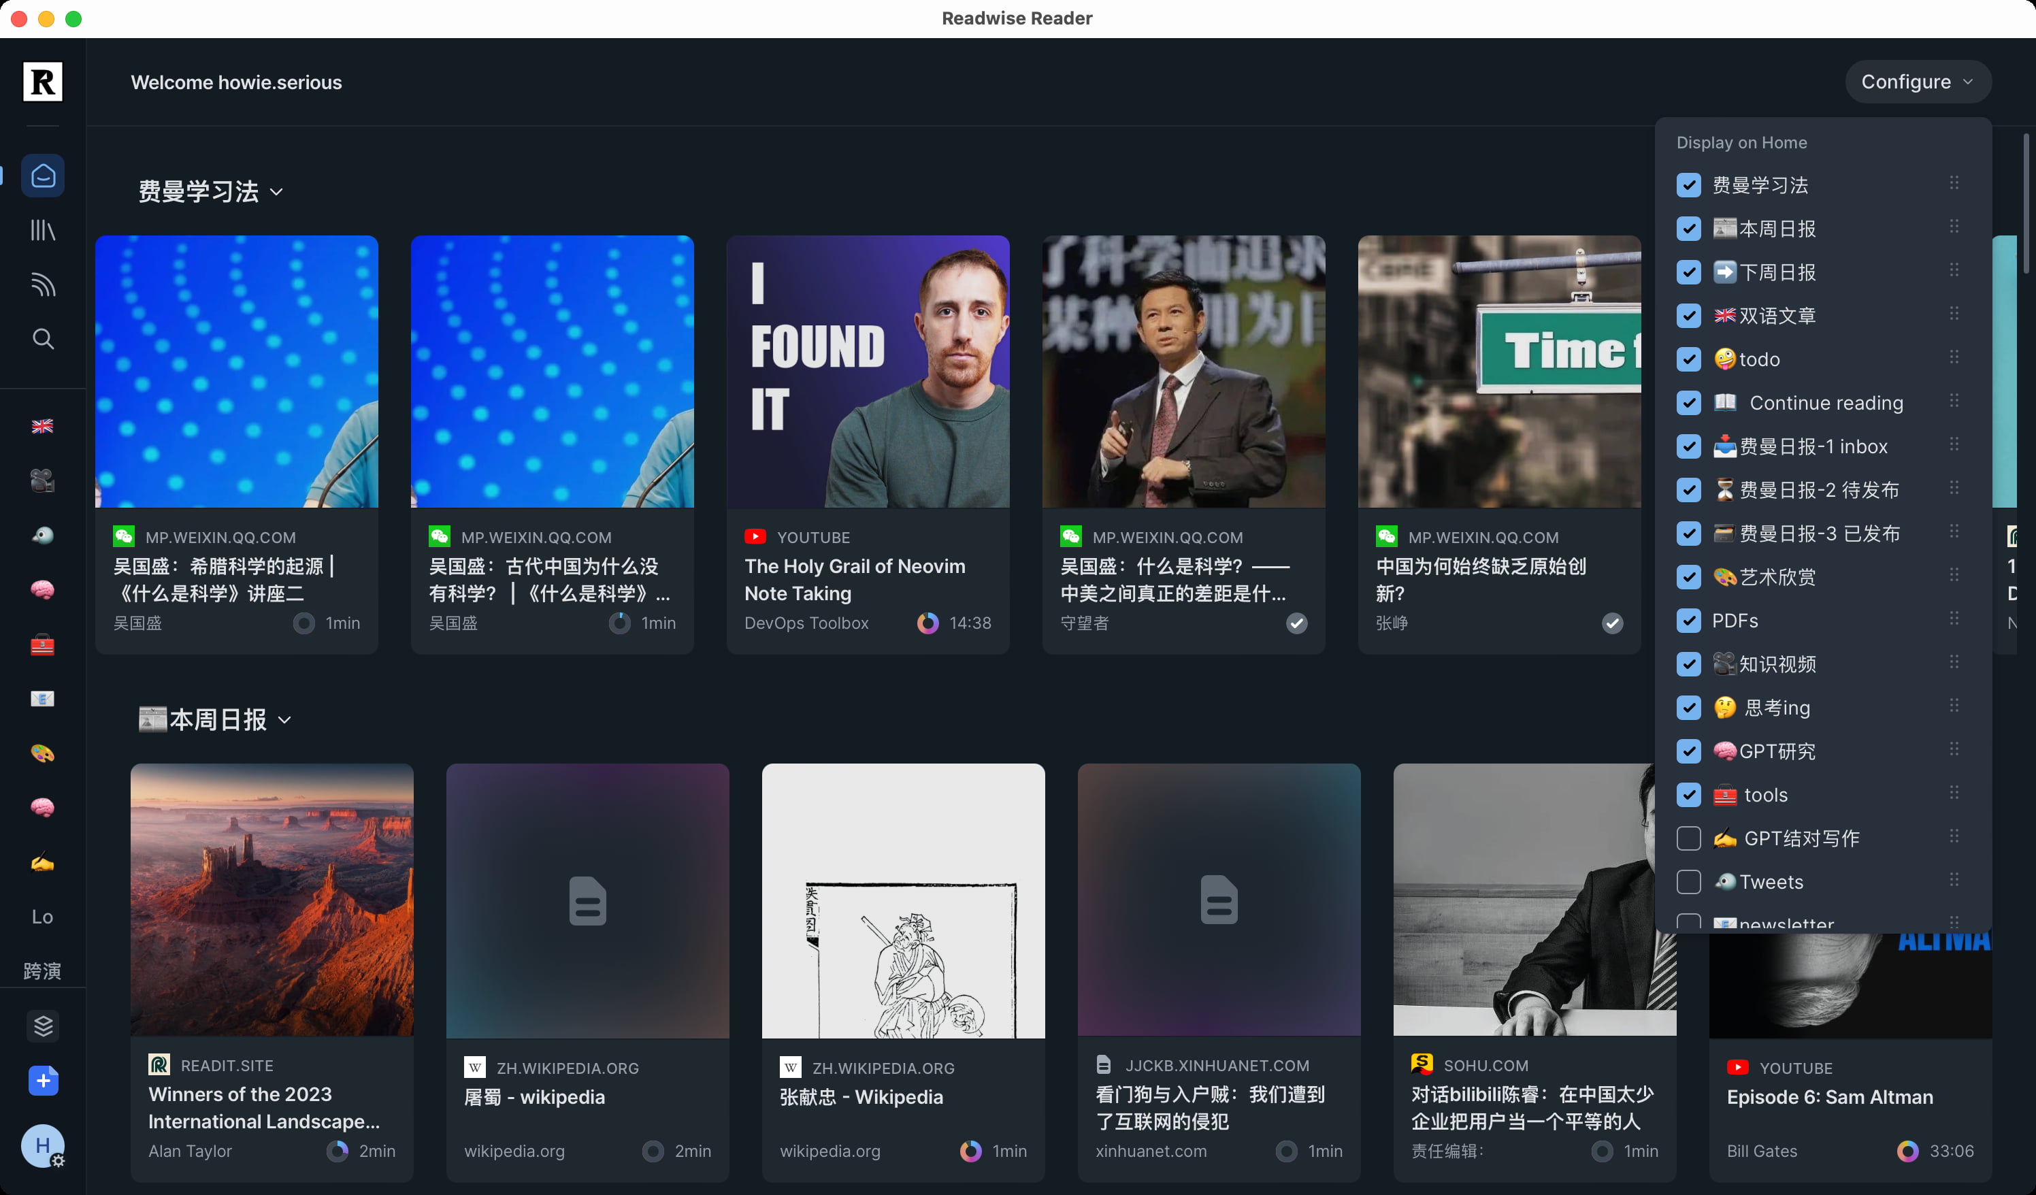The width and height of the screenshot is (2036, 1195).
Task: Check the GPT结对写作 checkbox
Action: [1688, 838]
